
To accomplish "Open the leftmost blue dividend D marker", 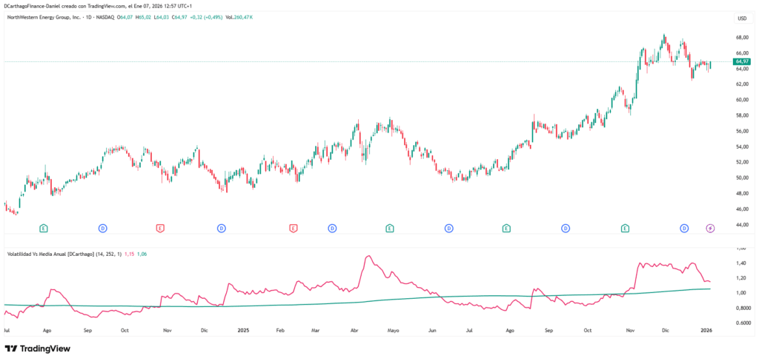I will click(x=102, y=229).
